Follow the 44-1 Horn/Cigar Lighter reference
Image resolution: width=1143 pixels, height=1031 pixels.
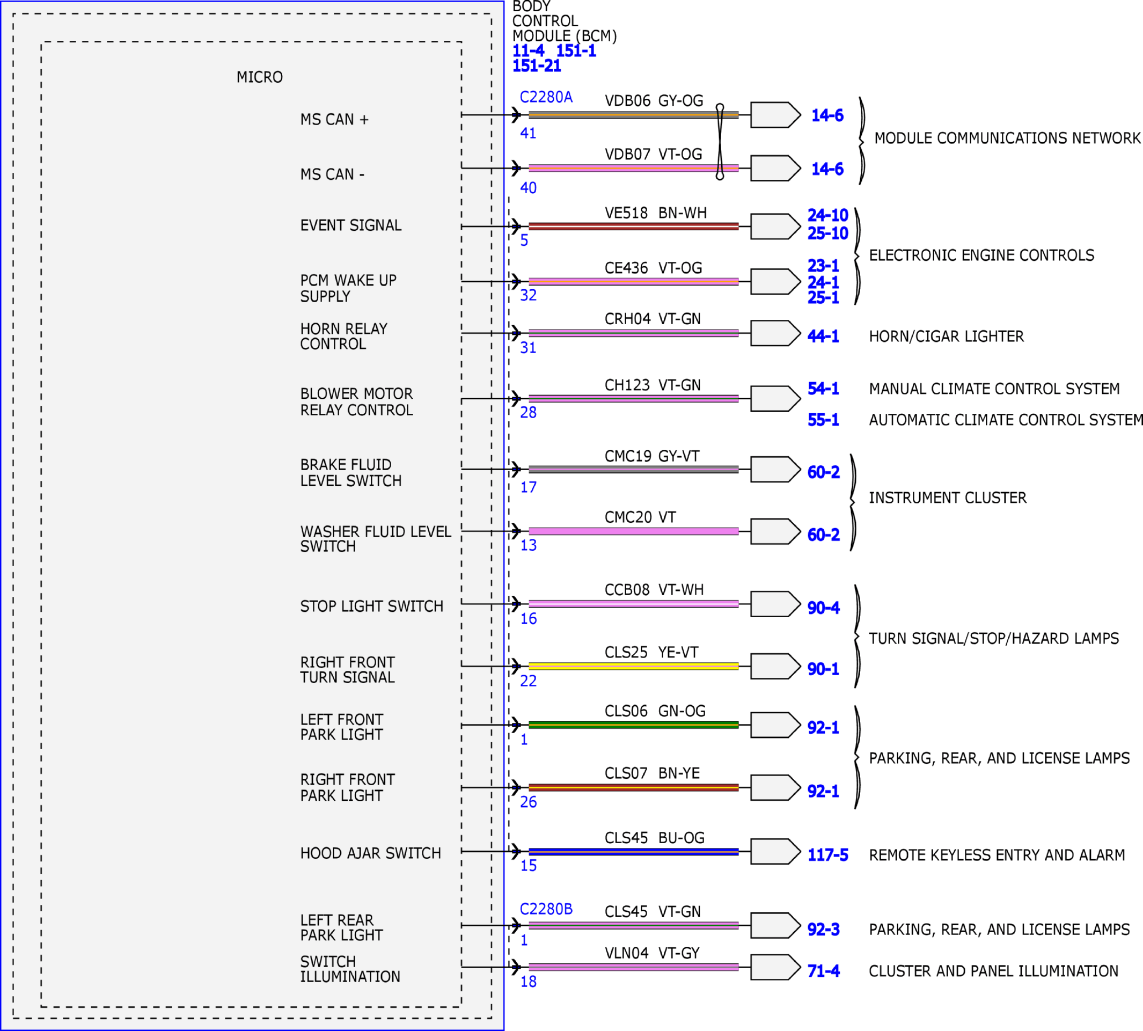pyautogui.click(x=823, y=337)
